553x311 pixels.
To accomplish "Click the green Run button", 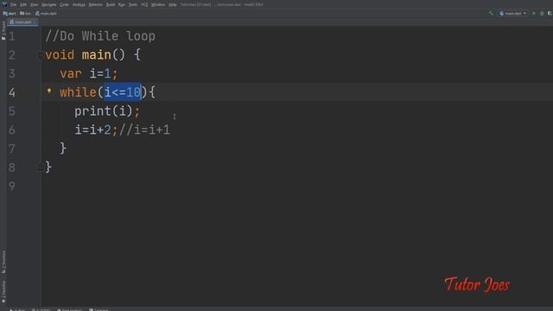I will click(534, 14).
